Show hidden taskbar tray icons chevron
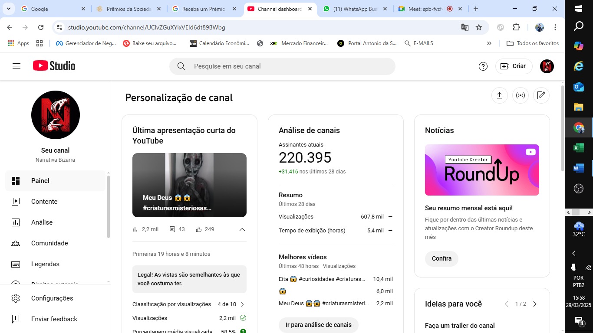Image resolution: width=593 pixels, height=333 pixels. tap(574, 253)
